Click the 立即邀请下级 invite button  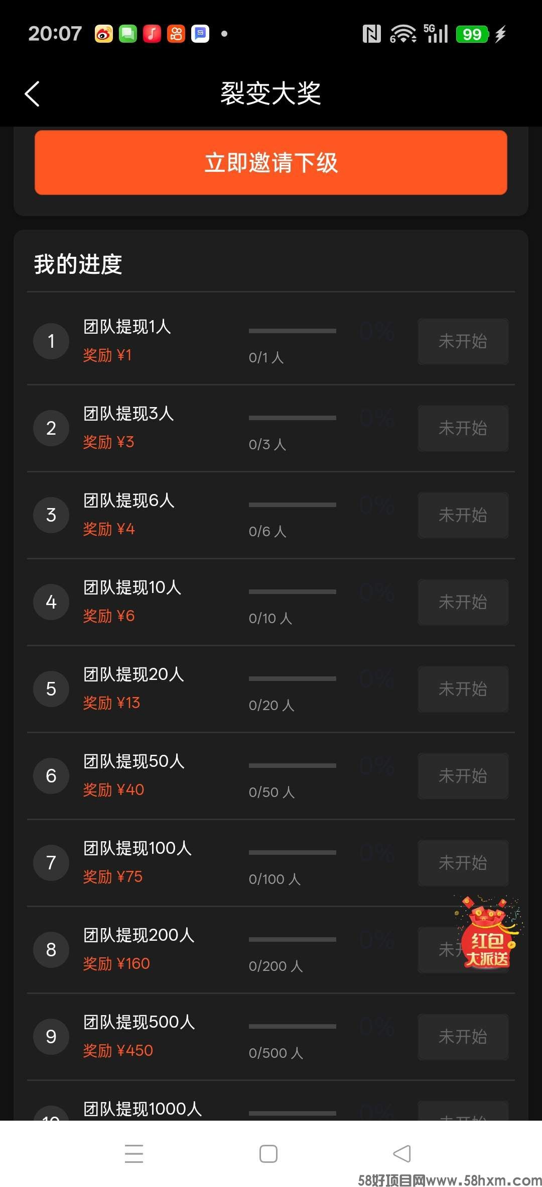coord(271,162)
